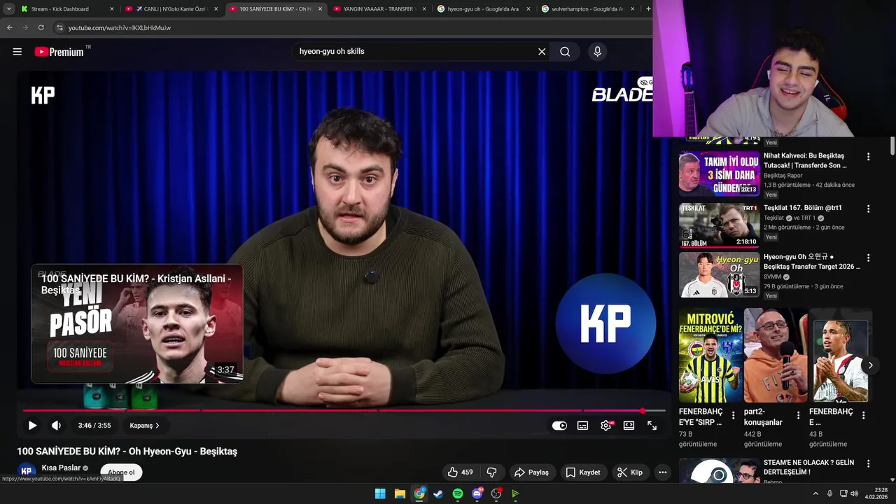896x504 pixels.
Task: Share video using Paylaş button
Action: click(532, 472)
